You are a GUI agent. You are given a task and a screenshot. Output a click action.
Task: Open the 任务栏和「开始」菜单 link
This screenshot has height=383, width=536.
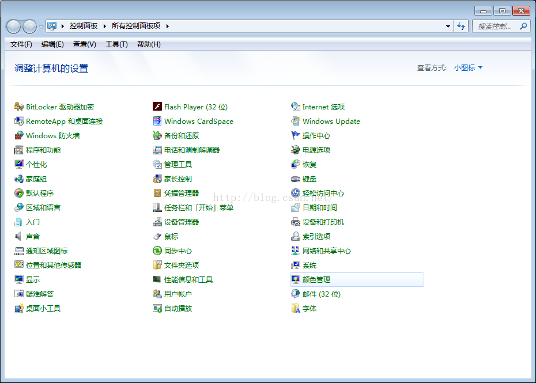tap(199, 208)
